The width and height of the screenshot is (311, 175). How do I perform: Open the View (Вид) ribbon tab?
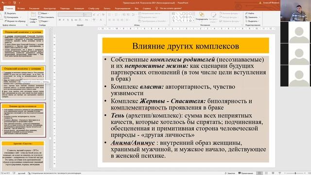tap(137, 8)
